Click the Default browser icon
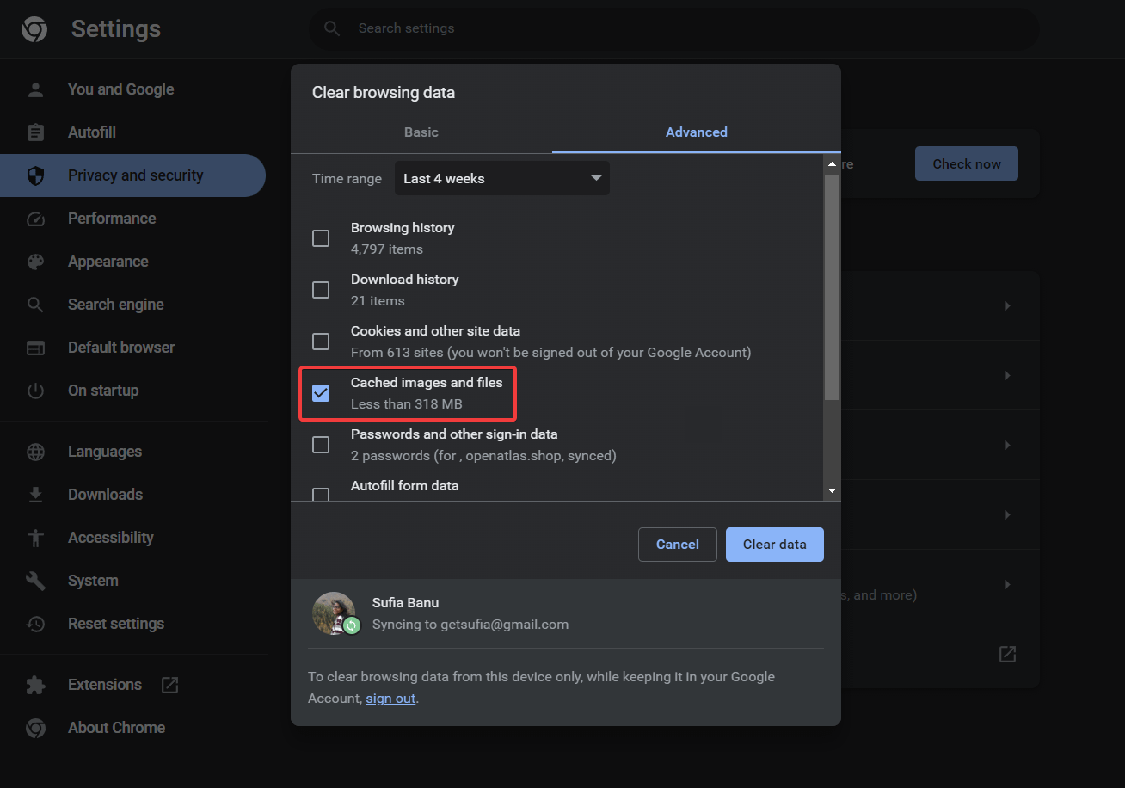Viewport: 1125px width, 788px height. tap(34, 347)
